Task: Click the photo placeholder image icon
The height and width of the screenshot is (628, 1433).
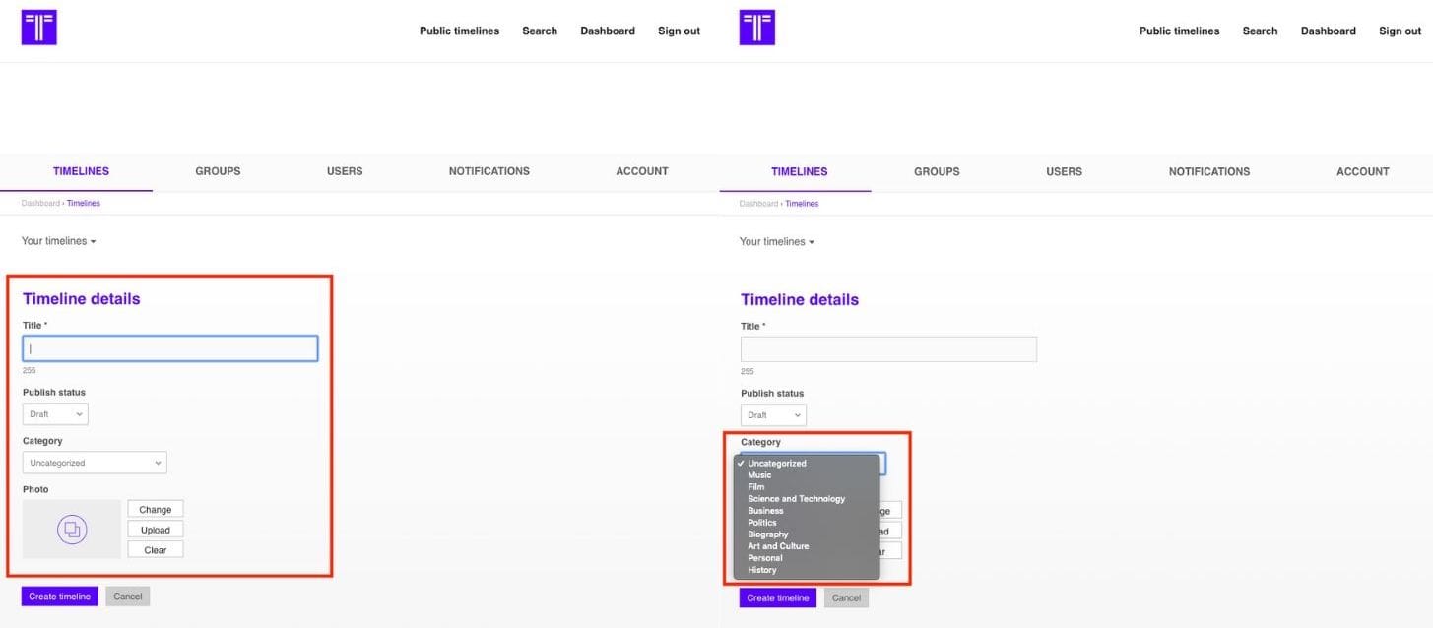Action: pyautogui.click(x=72, y=530)
